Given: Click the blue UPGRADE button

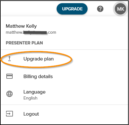Looking at the screenshot, I should [x=72, y=9].
